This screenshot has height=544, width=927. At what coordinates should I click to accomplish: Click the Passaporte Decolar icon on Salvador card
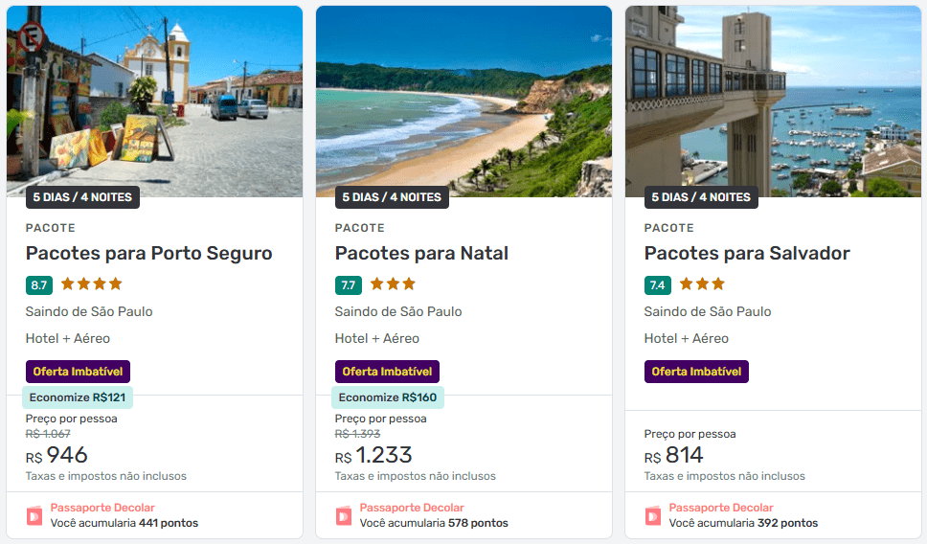pyautogui.click(x=653, y=515)
